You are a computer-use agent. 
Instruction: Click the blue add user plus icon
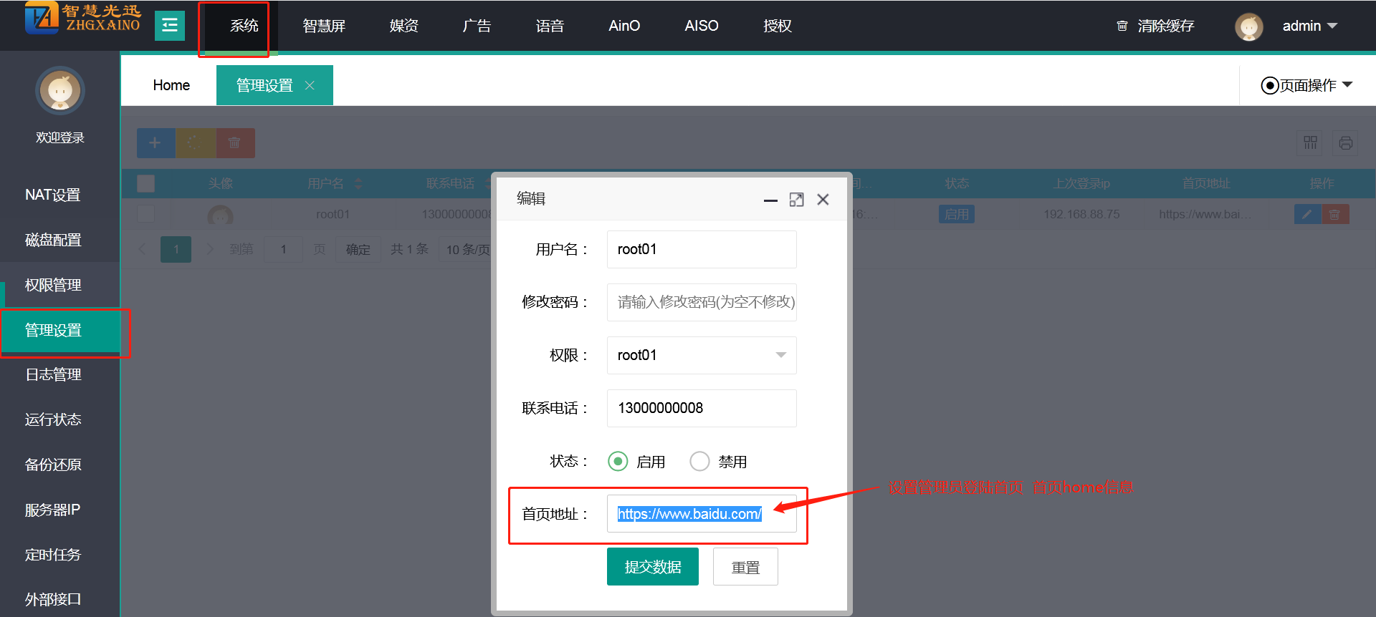(x=155, y=143)
